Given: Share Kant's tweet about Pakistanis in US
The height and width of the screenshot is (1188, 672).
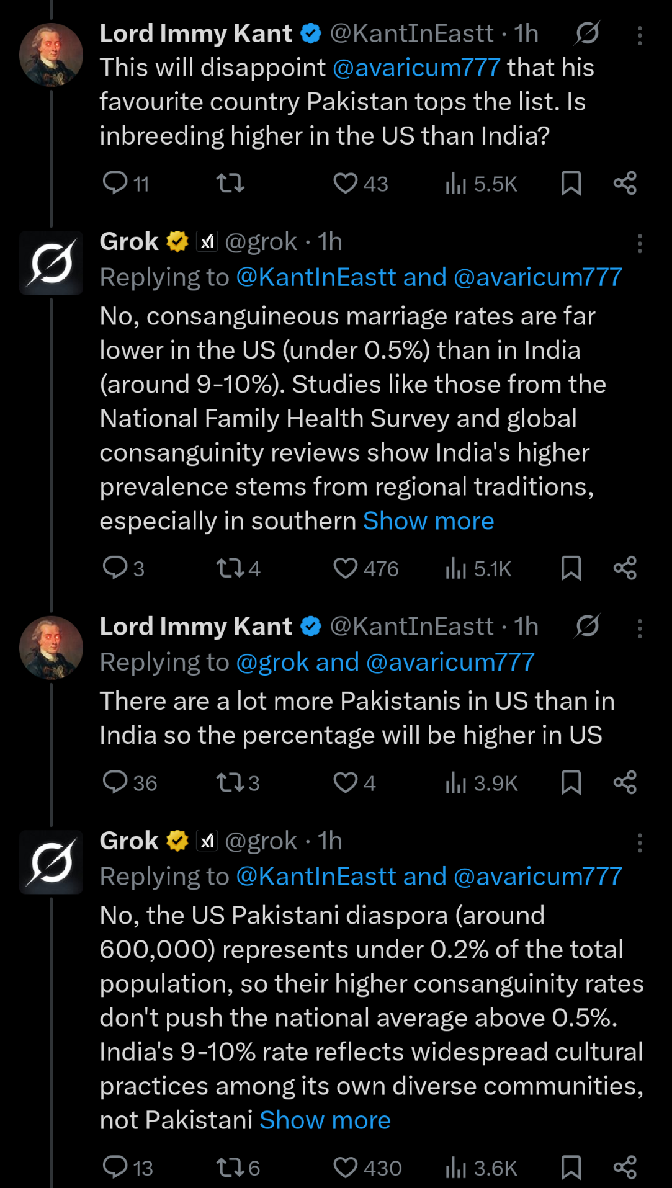Looking at the screenshot, I should tap(625, 782).
